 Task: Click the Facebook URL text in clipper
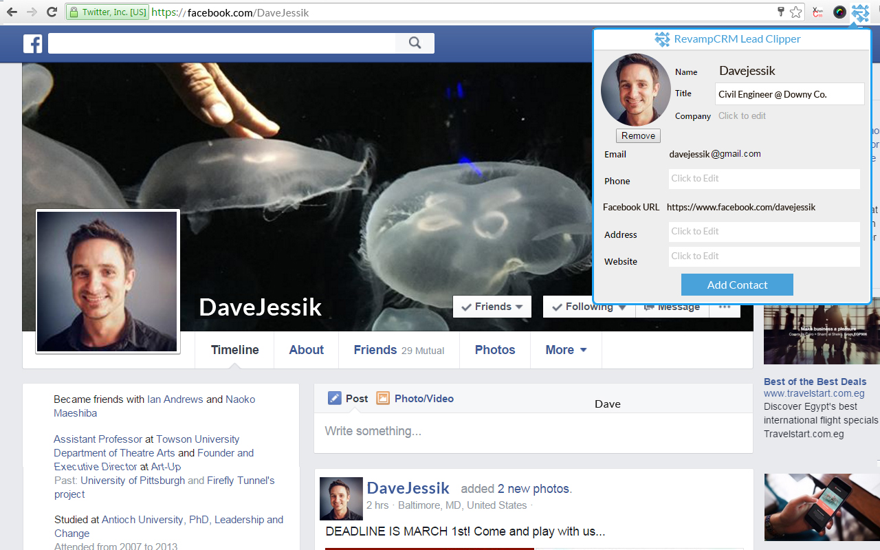(741, 207)
